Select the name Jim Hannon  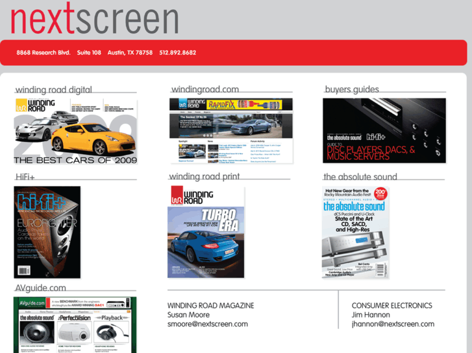pos(371,315)
